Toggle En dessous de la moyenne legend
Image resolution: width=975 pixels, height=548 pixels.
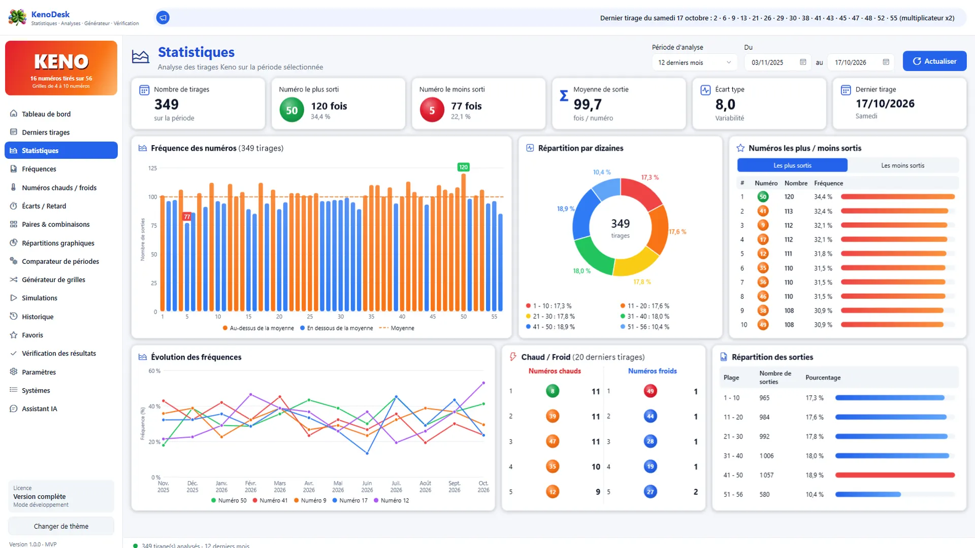(336, 328)
